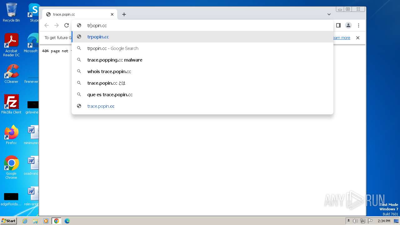400x225 pixels.
Task: Open the Chrome profile avatar
Action: click(x=348, y=25)
